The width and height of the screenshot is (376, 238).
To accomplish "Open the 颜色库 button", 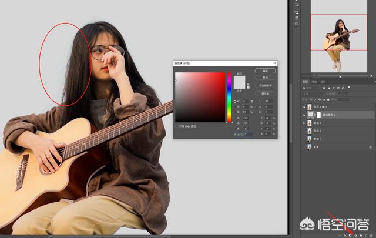I will pyautogui.click(x=265, y=93).
